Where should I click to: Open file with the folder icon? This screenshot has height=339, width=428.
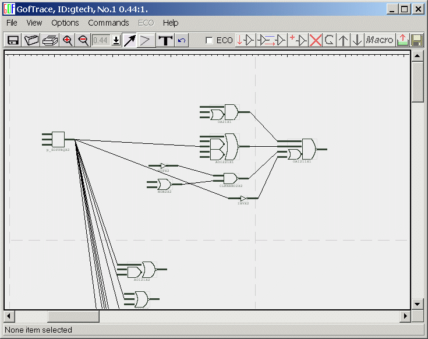(x=31, y=40)
